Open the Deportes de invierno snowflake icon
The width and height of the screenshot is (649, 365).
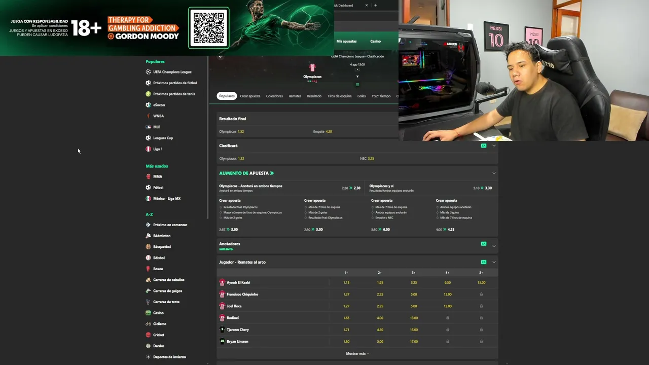pos(148,357)
